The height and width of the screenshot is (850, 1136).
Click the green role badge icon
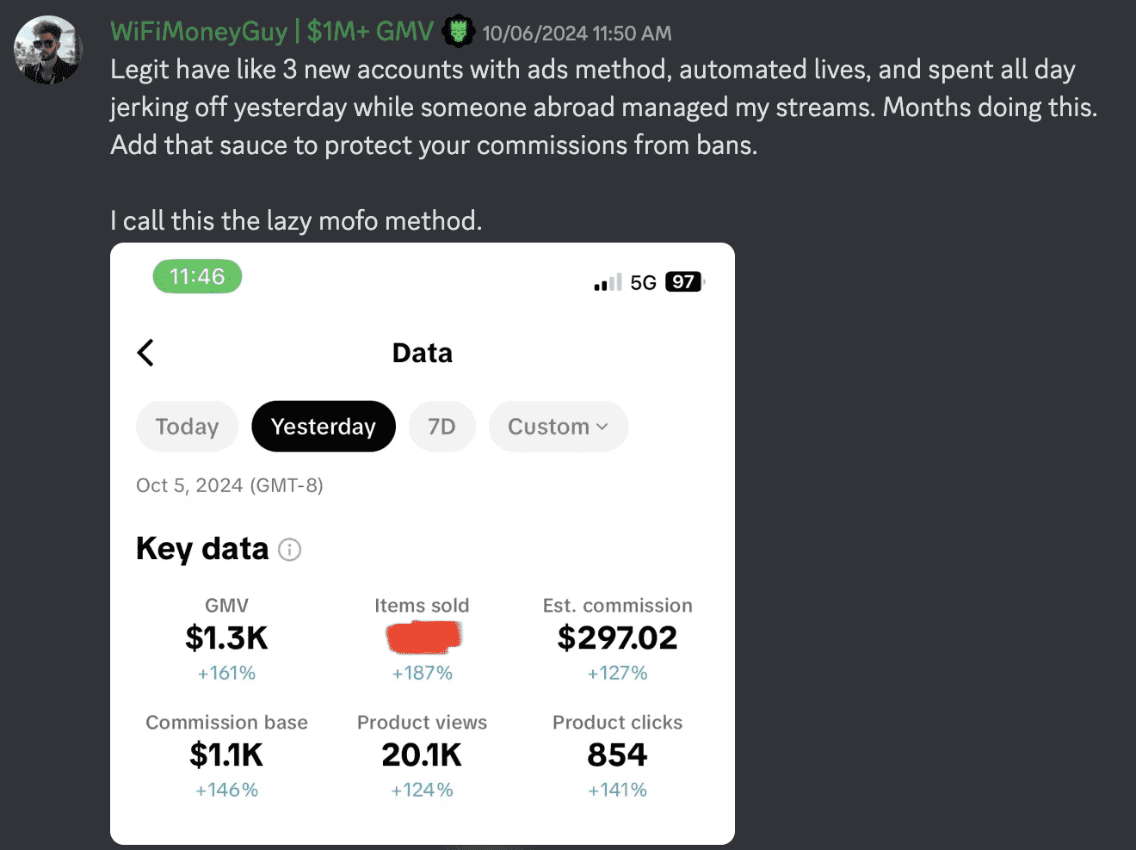459,33
